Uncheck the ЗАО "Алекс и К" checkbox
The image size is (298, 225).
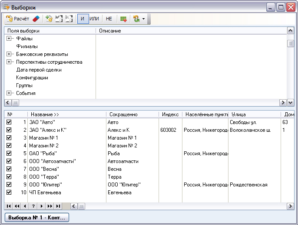point(9,130)
